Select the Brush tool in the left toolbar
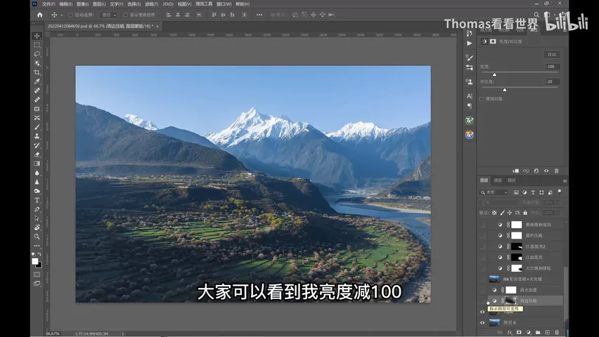The width and height of the screenshot is (599, 337). click(37, 127)
